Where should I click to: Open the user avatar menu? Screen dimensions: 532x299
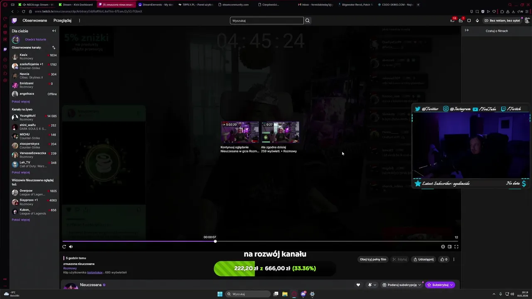tap(527, 20)
